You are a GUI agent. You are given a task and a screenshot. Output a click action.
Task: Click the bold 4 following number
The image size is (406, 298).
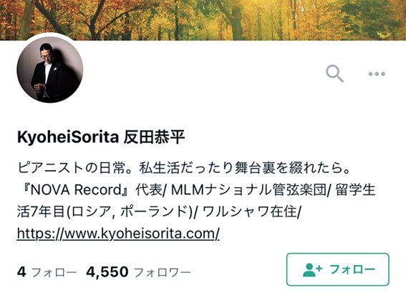click(x=21, y=272)
